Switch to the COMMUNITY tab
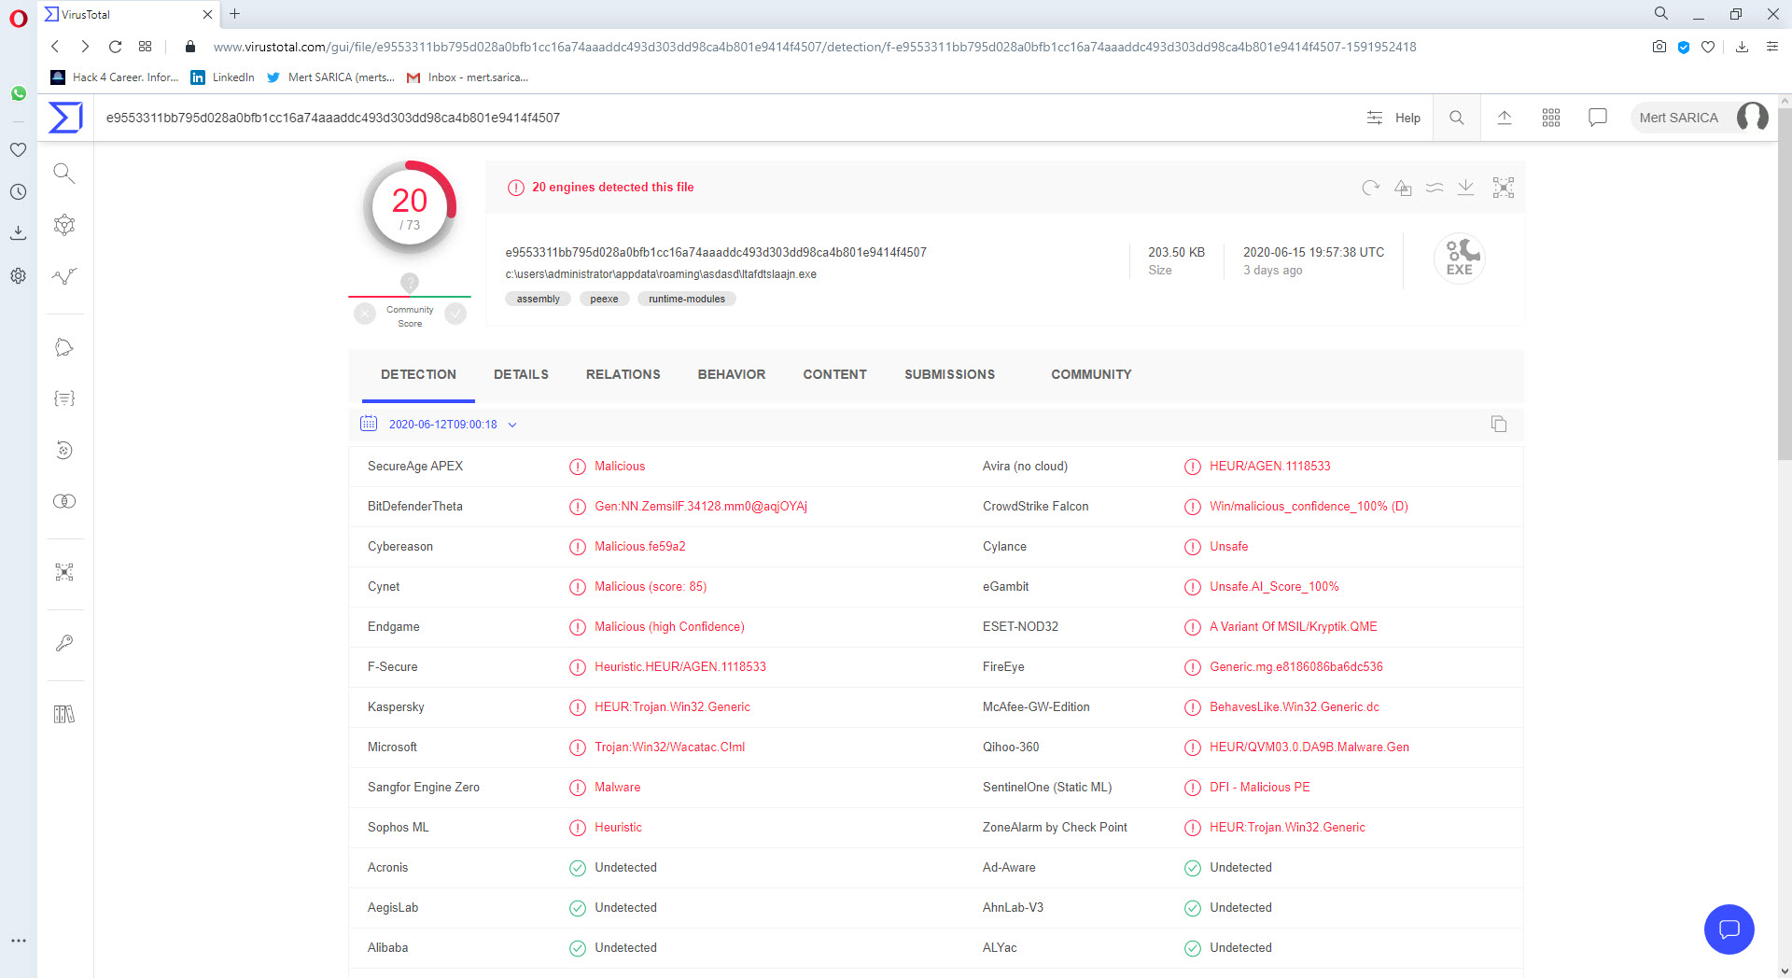 (1091, 374)
